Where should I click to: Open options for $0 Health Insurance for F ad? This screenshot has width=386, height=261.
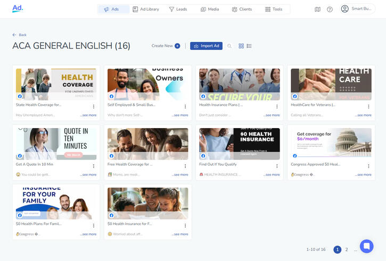[x=185, y=225]
